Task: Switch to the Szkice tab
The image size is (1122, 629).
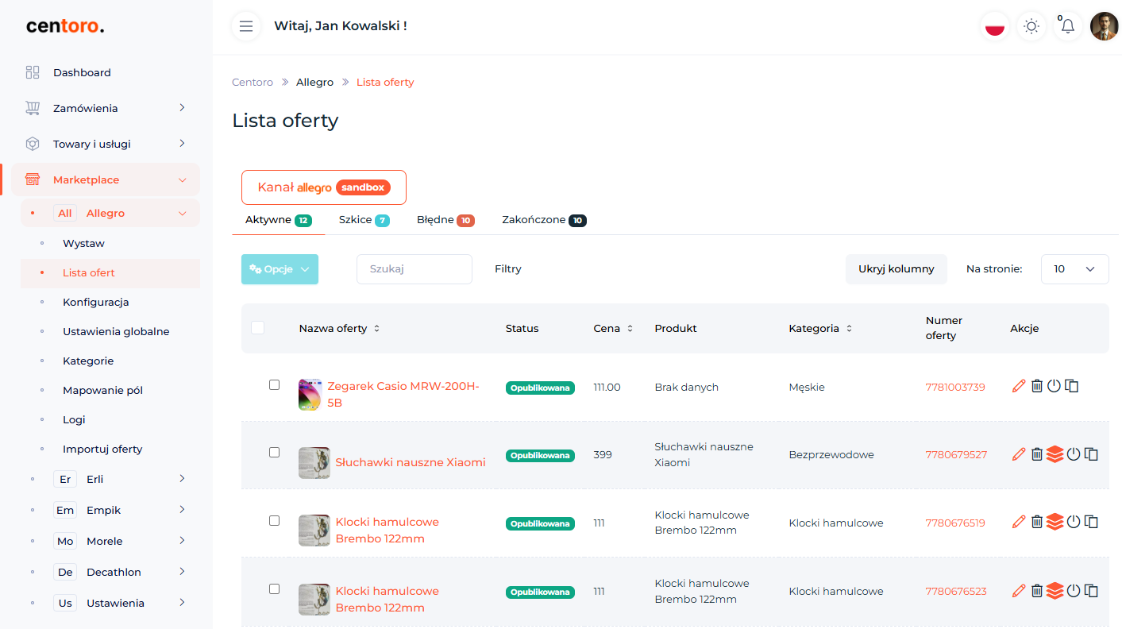Action: coord(363,220)
